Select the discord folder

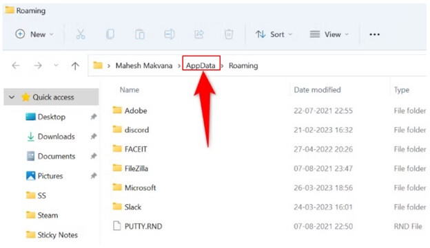136,130
